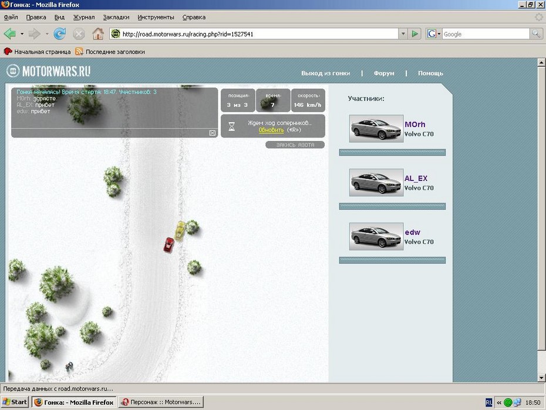Click the RU language indicator in tray
The width and height of the screenshot is (546, 410).
(488, 402)
